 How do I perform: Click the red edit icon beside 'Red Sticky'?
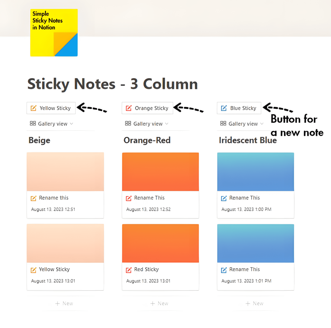(x=129, y=270)
